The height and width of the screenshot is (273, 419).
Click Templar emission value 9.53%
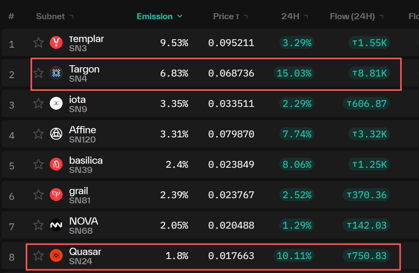pyautogui.click(x=174, y=43)
